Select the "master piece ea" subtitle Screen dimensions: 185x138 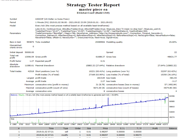pos(93,9)
